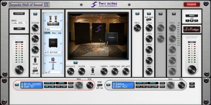Select the User cabinet tab
Viewport: 211px width, 105px height.
60,33
